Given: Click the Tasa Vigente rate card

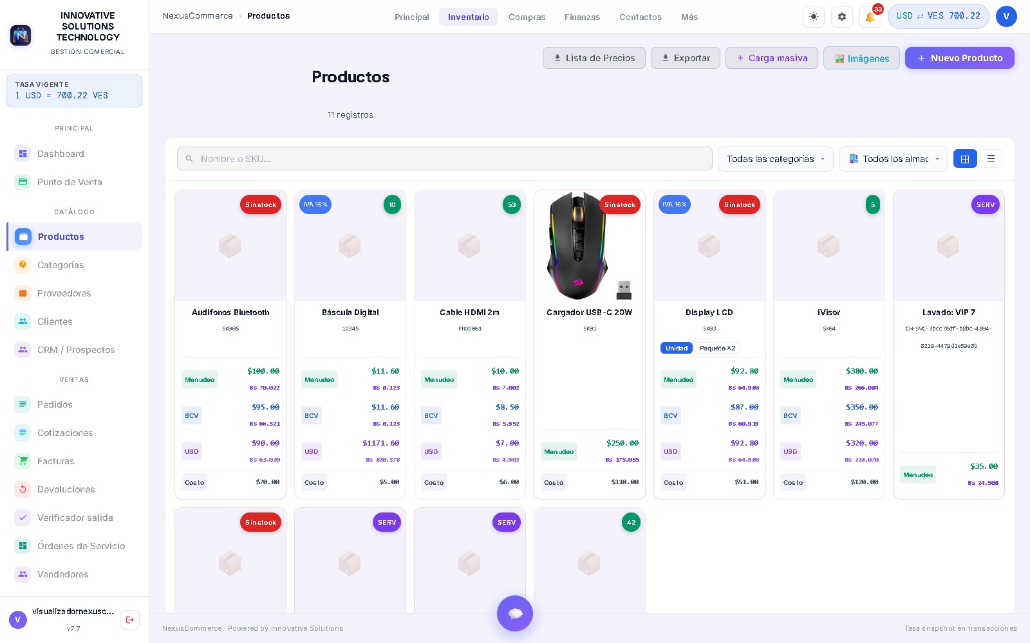Looking at the screenshot, I should coord(75,91).
